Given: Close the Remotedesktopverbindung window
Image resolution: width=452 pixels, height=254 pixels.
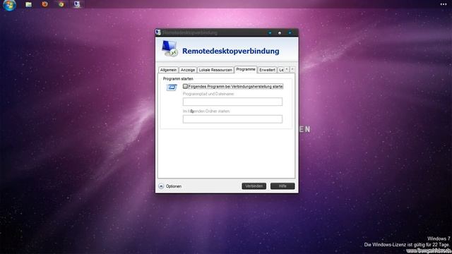Looking at the screenshot, I should (290, 33).
